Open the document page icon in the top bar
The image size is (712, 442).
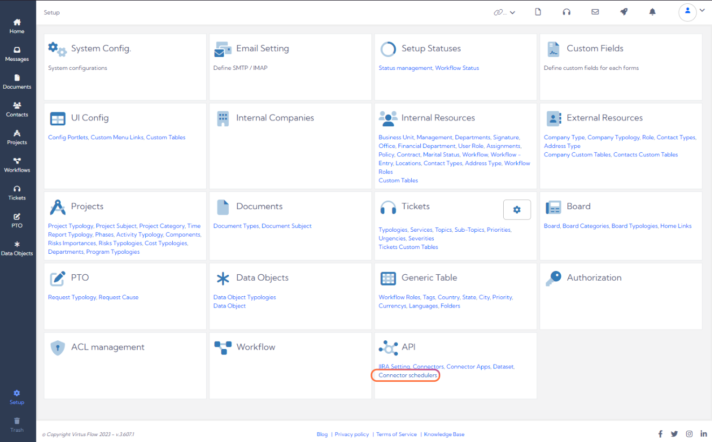tap(538, 11)
